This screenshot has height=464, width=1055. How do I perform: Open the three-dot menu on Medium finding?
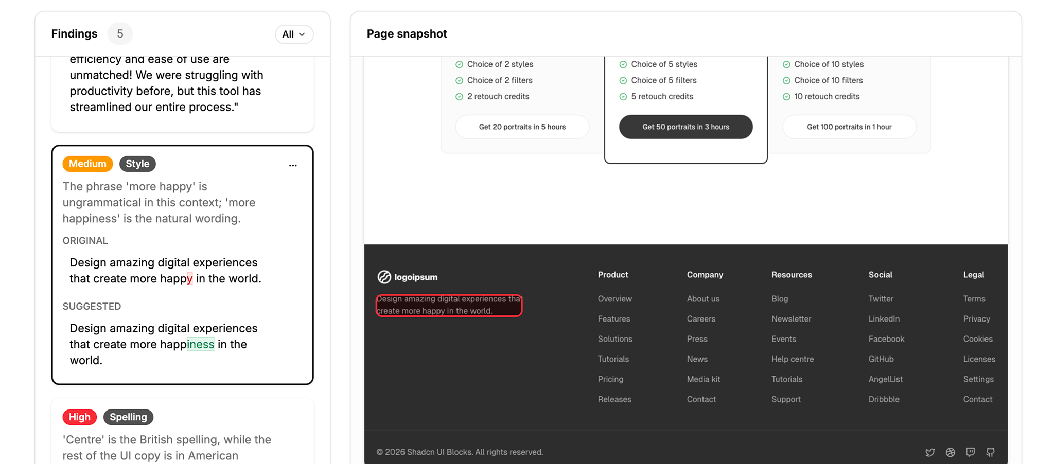[293, 165]
